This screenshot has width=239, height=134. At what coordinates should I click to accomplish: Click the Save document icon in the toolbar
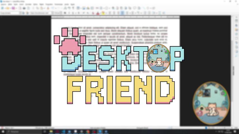(13, 8)
